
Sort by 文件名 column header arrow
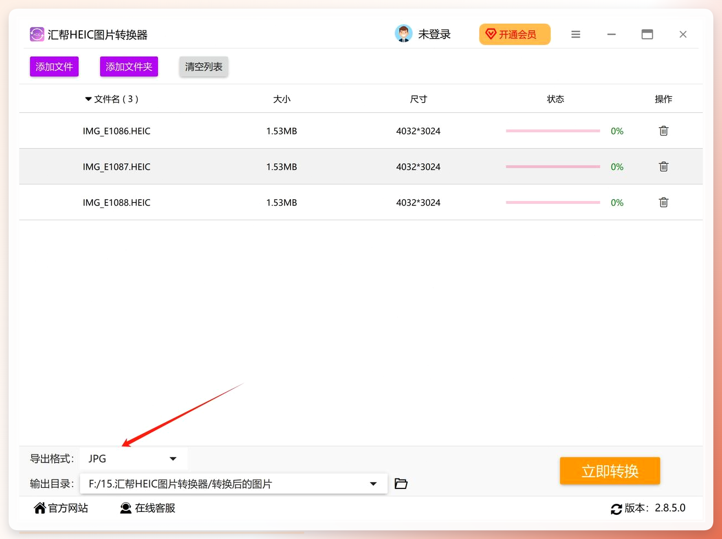click(x=88, y=99)
